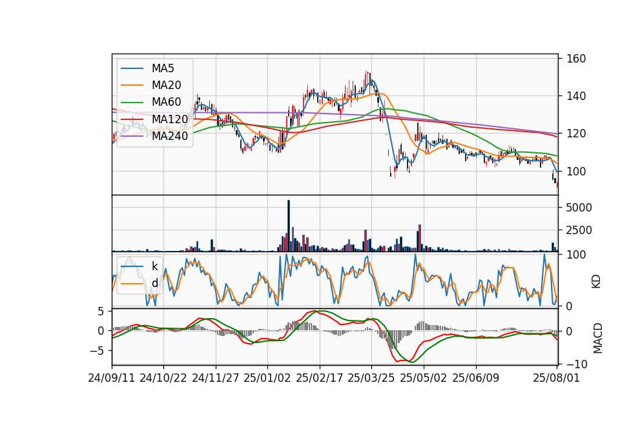Click the purple MA240 legend line
The image size is (620, 445).
(x=132, y=136)
